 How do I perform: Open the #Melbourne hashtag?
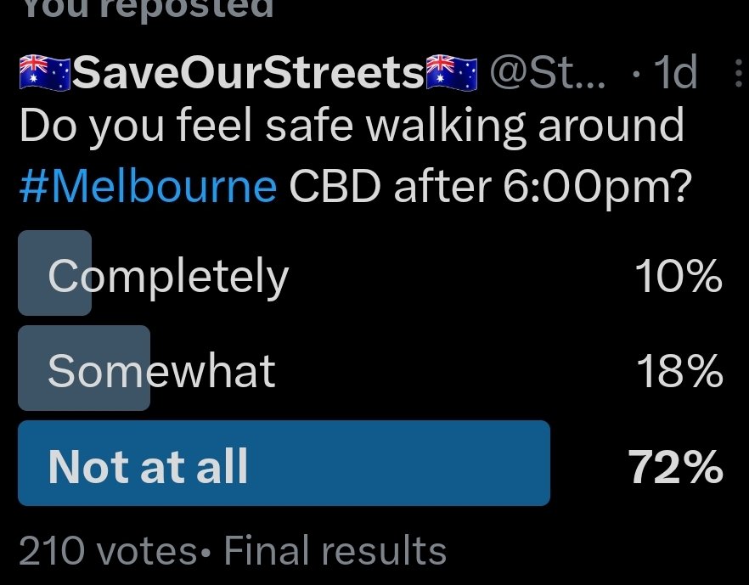[x=148, y=185]
